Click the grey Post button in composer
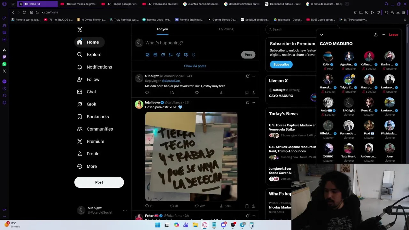409x230 pixels. click(248, 55)
